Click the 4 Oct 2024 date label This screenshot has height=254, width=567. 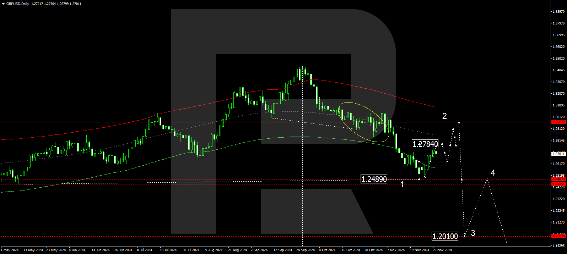coord(327,250)
